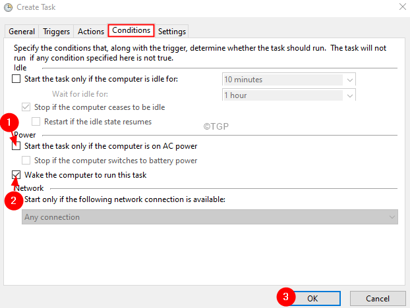Open the Settings tab
410x308 pixels.
coord(172,31)
